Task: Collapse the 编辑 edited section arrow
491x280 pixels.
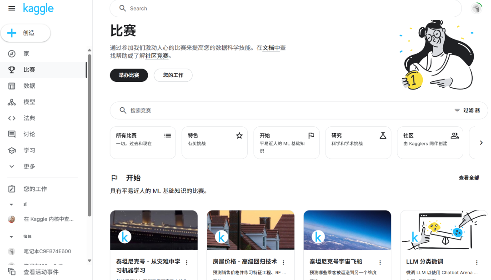Action: [11, 237]
